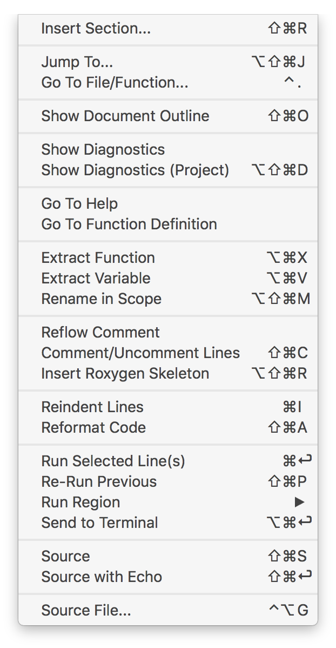Toggle Comment/Uncomment Lines
This screenshot has width=336, height=648.
tap(168, 353)
